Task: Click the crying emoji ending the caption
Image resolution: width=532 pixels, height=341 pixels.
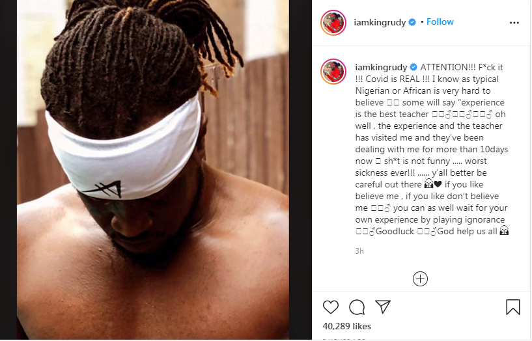Action: (x=504, y=231)
